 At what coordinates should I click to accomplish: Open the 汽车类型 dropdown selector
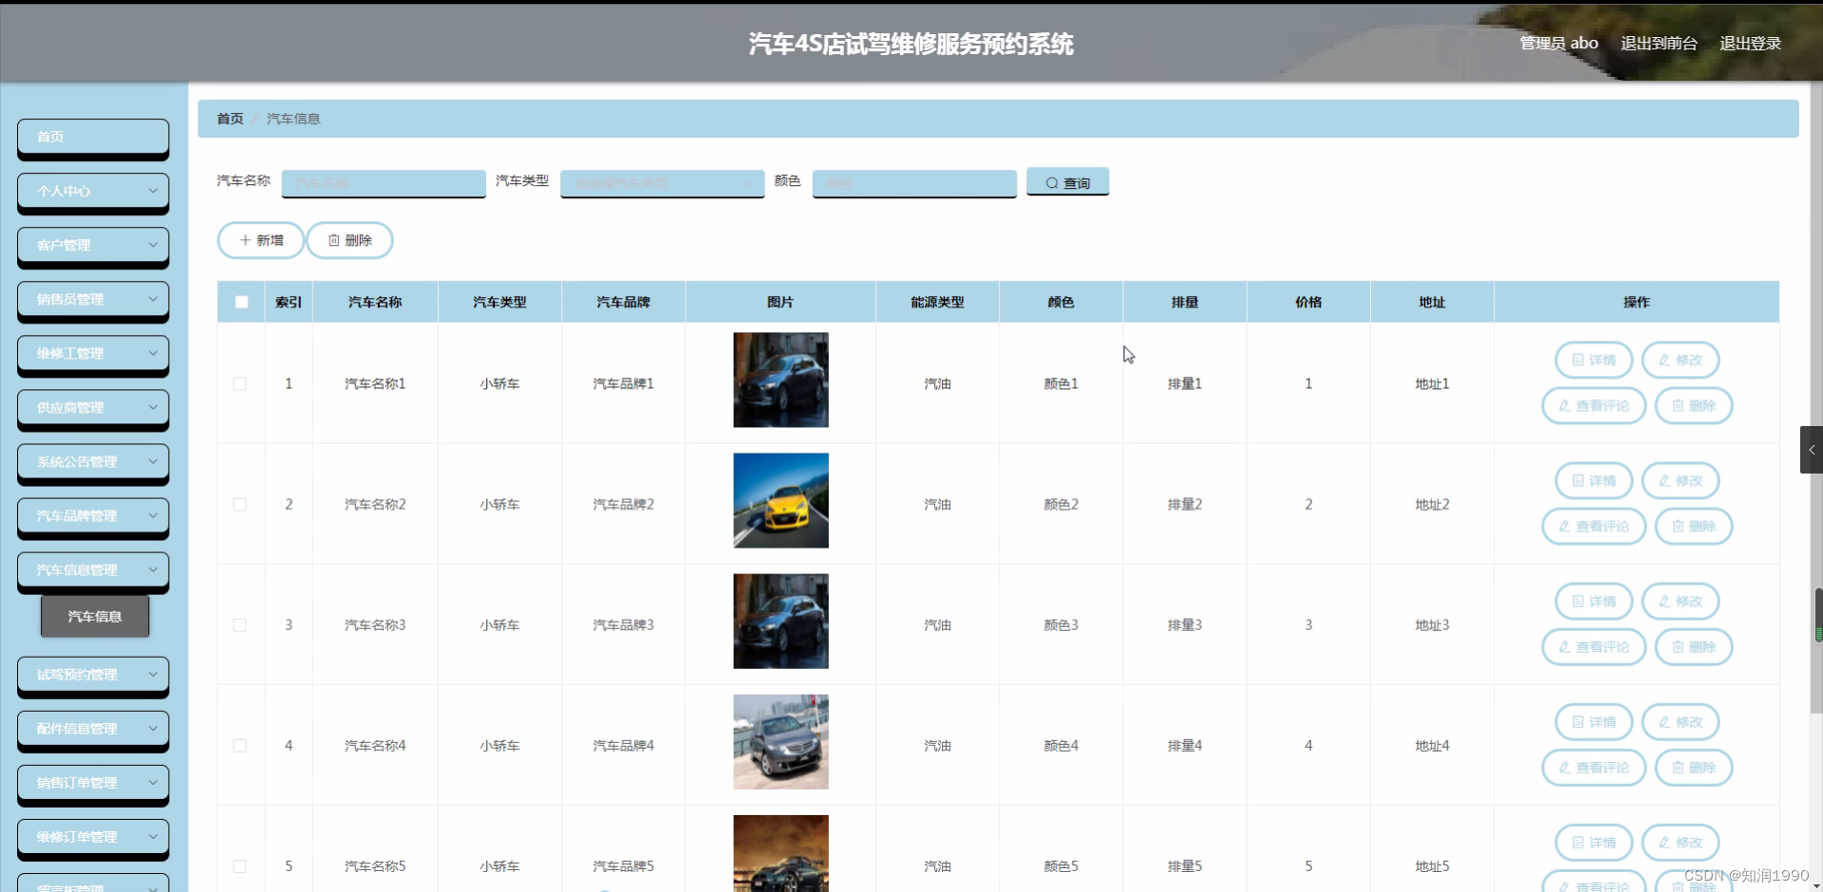pyautogui.click(x=662, y=183)
